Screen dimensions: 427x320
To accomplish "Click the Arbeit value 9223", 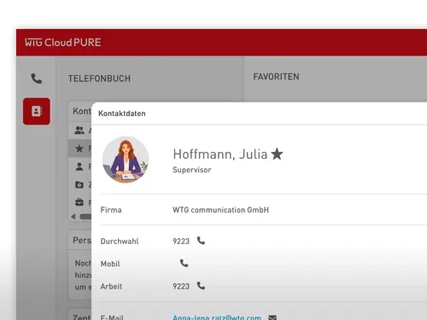I will 181,286.
